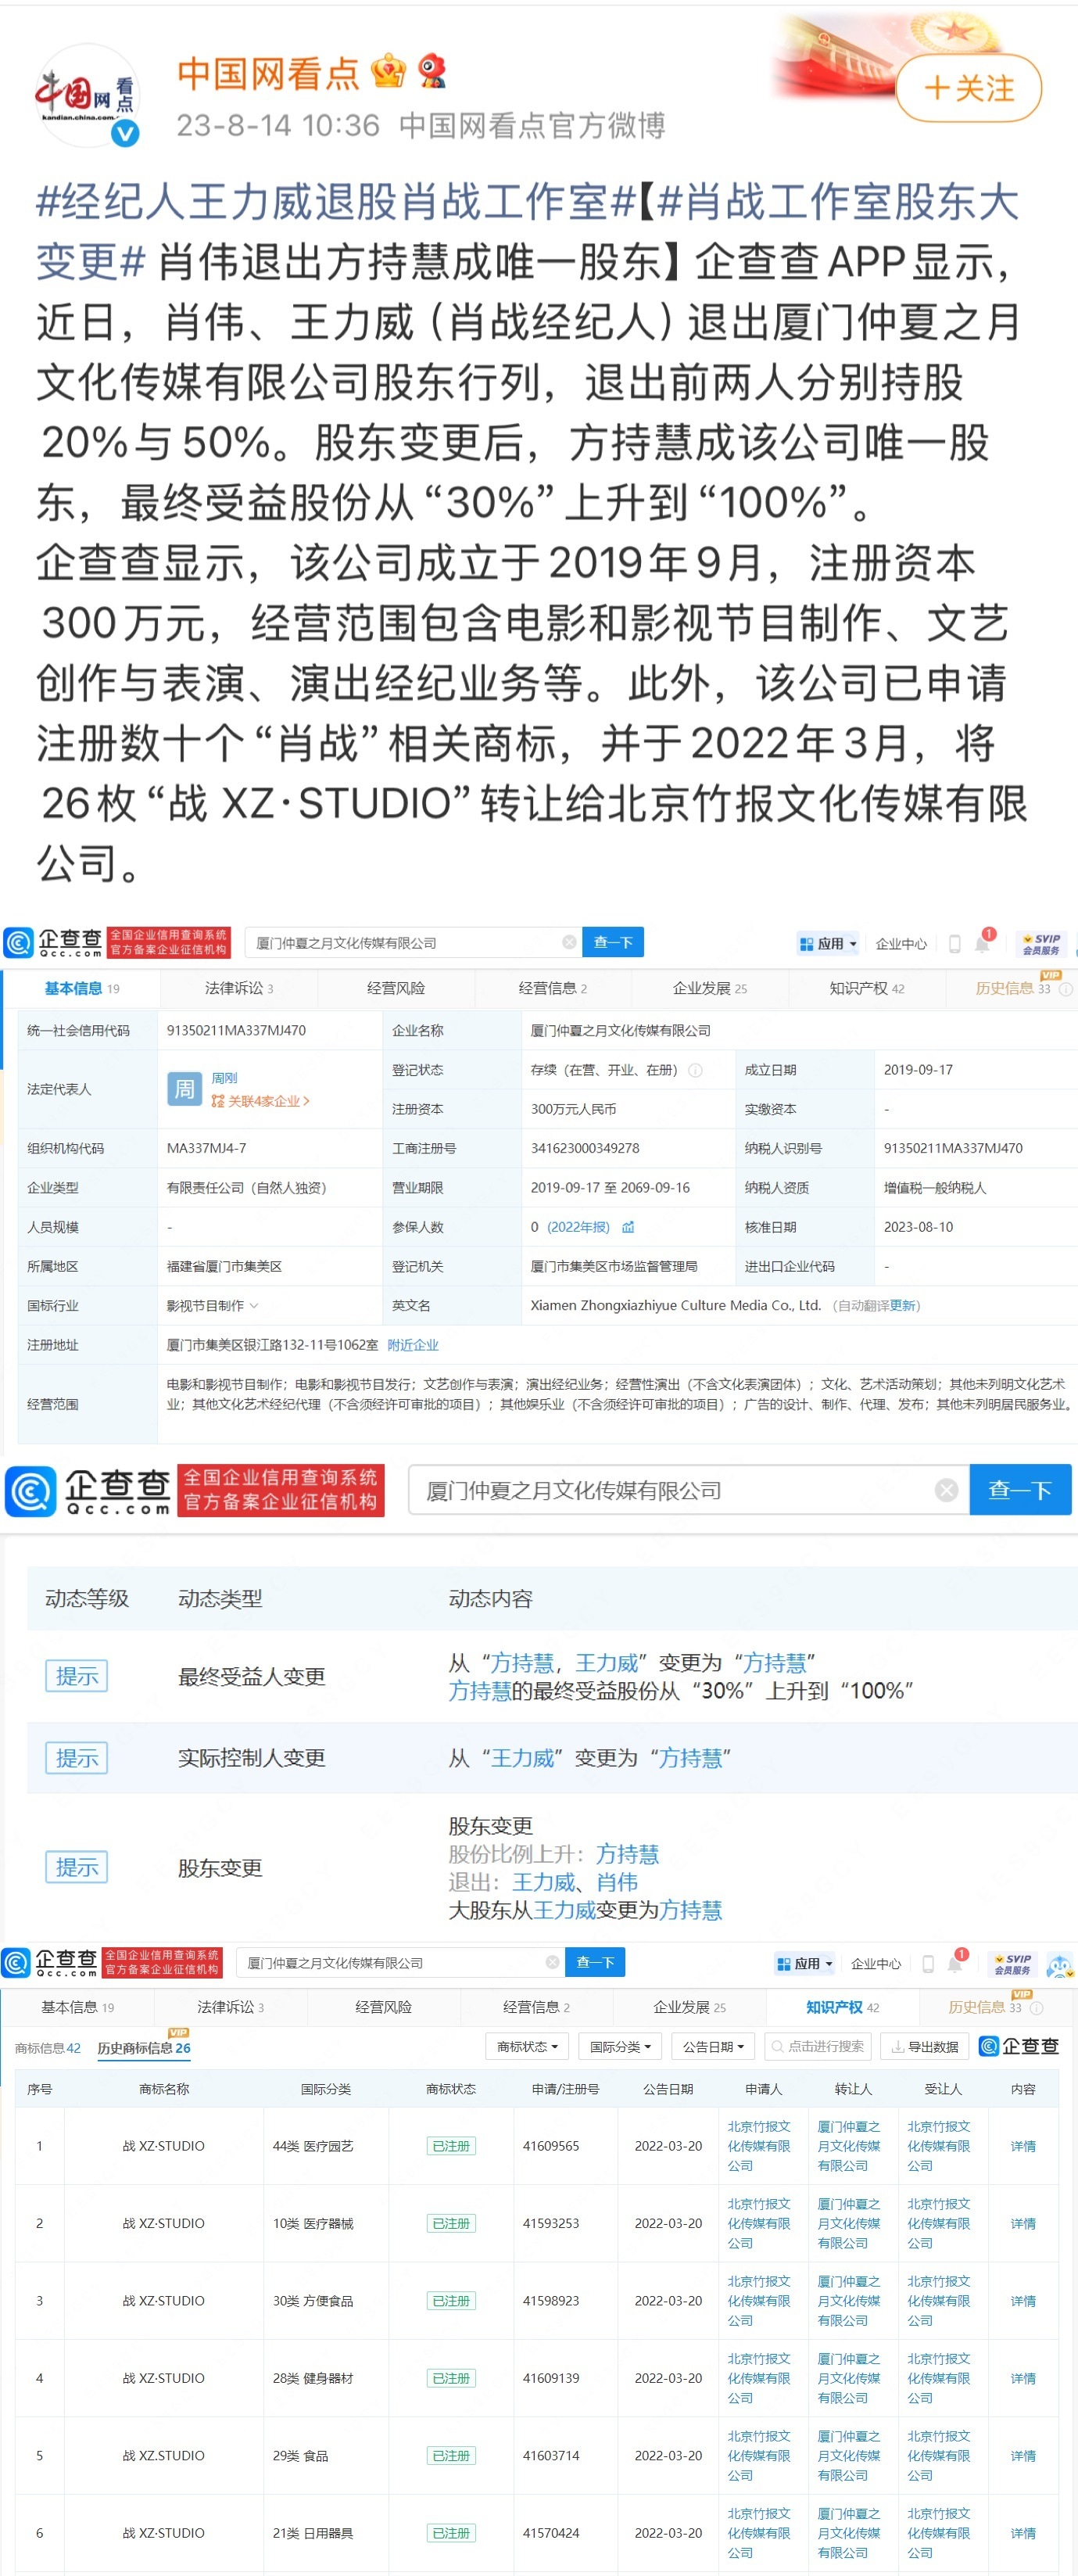Open the notification bell above the 基本信息 panel
This screenshot has height=2576, width=1078.
983,942
